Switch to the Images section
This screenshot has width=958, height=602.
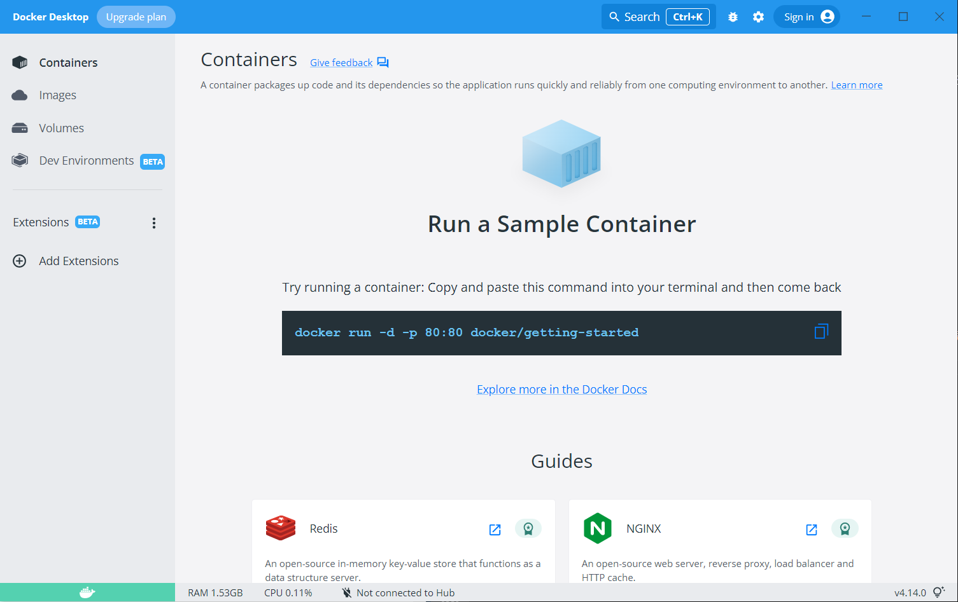click(x=57, y=95)
